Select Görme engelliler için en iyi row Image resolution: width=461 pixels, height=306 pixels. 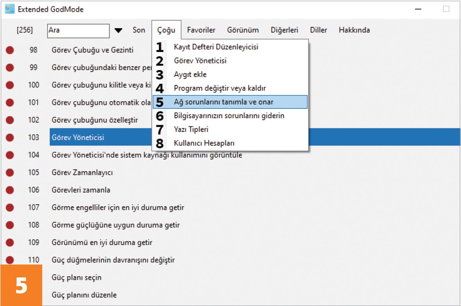click(x=118, y=207)
